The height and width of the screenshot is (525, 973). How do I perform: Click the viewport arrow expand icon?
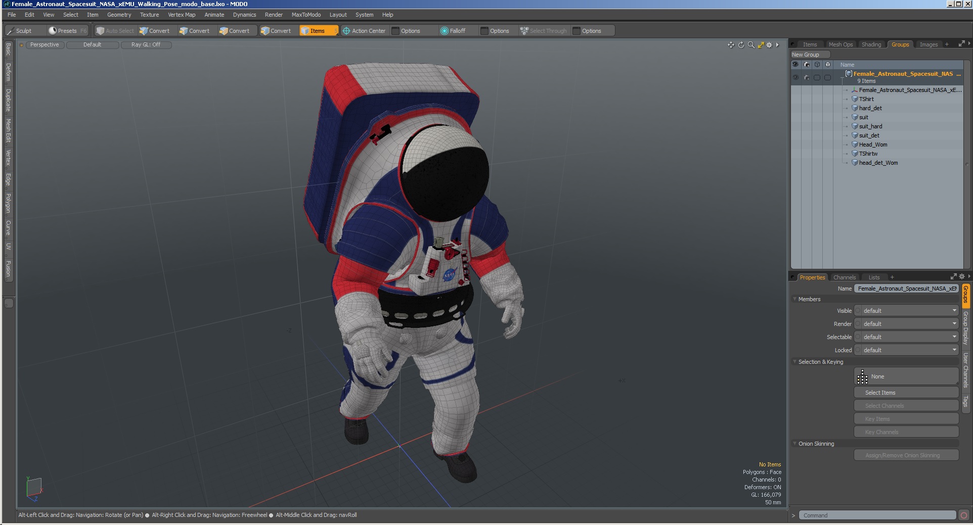pyautogui.click(x=778, y=45)
